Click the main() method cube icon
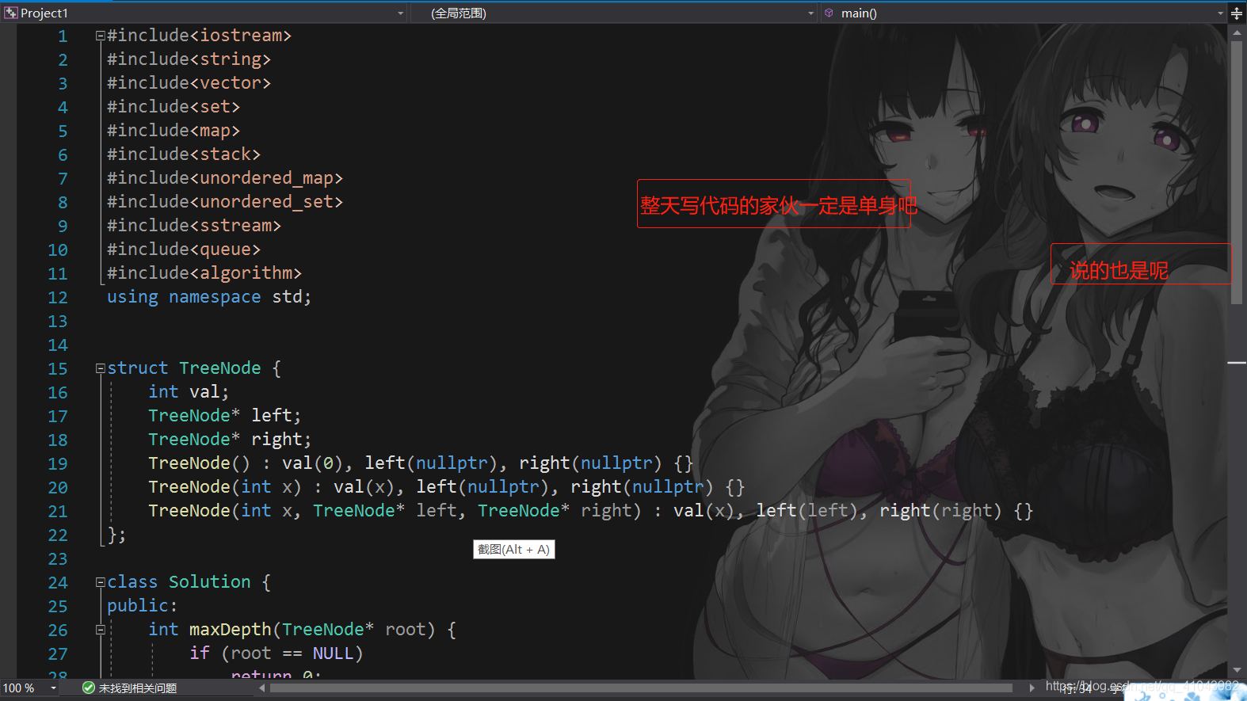Image resolution: width=1247 pixels, height=701 pixels. tap(829, 13)
